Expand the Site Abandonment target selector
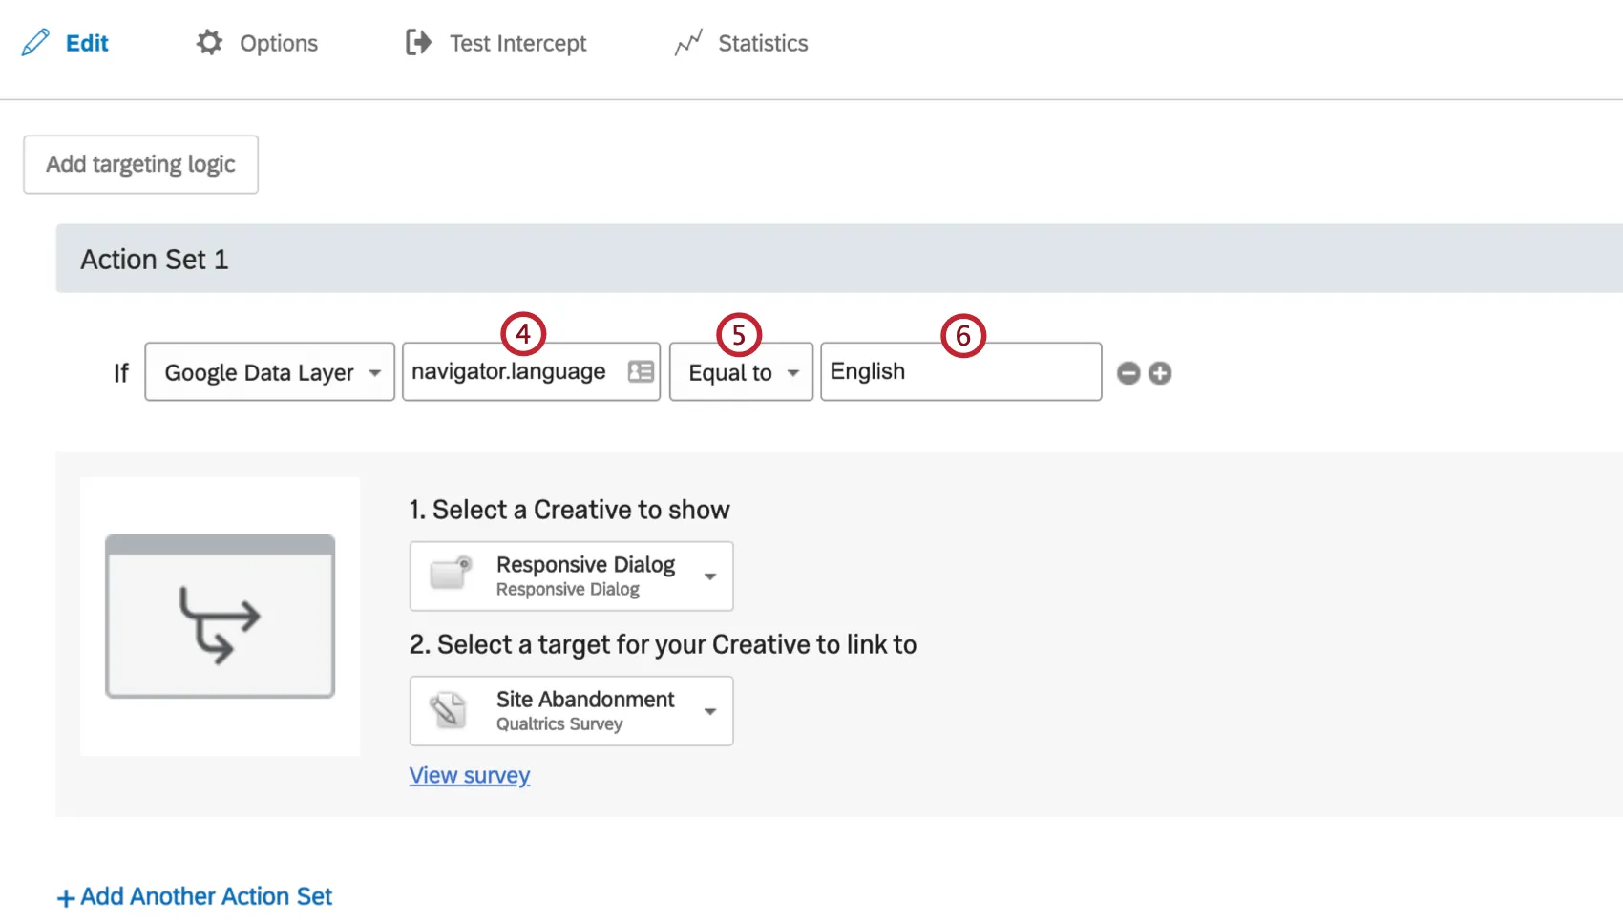The height and width of the screenshot is (922, 1623). pyautogui.click(x=710, y=711)
